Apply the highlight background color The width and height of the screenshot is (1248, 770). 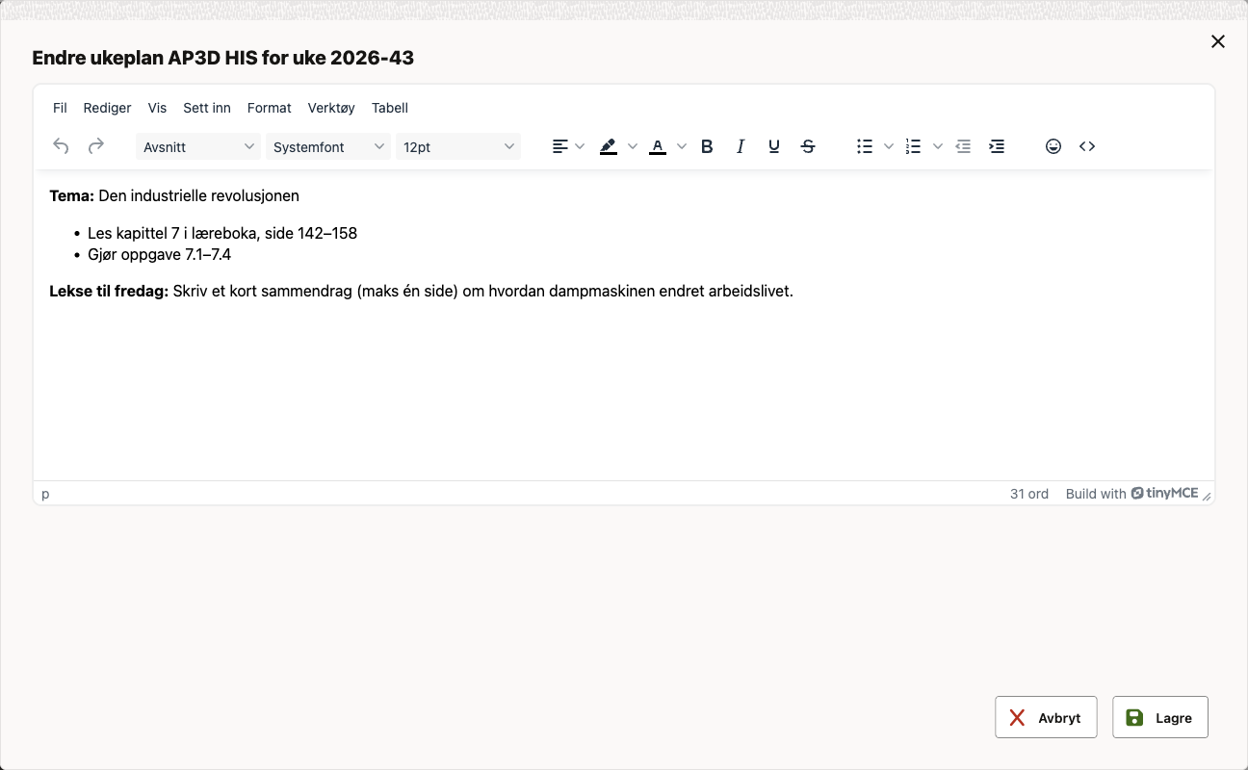coord(608,146)
